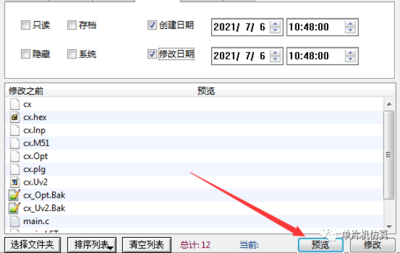Screen dimensions: 400x253
Task: Decrease the creation date with down spinner
Action: point(275,30)
